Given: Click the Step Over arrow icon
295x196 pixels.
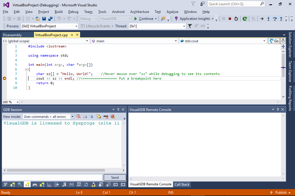Looking at the screenshot, I should click(x=275, y=19).
